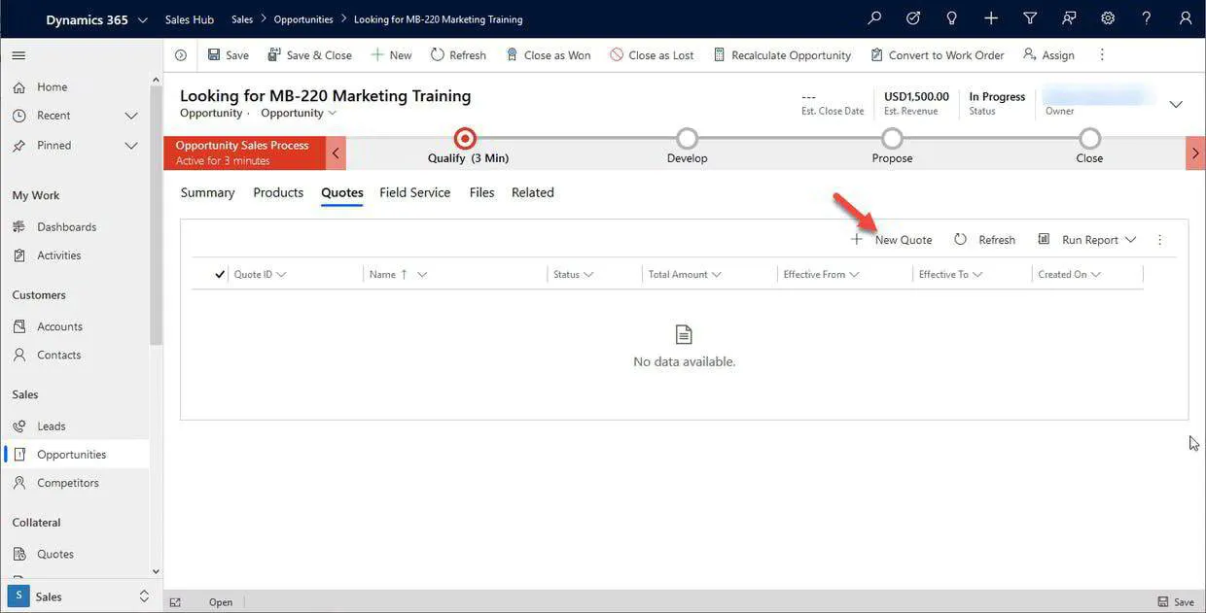Open the Related tab
Viewport: 1206px width, 613px height.
coord(532,191)
